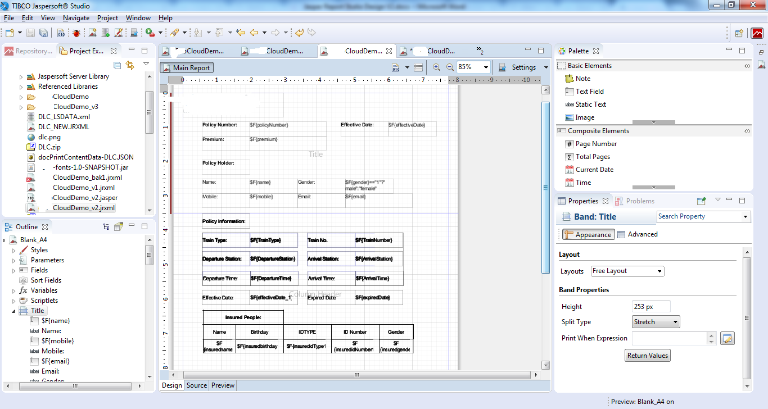The image size is (768, 409).
Task: Select the Image palette element
Action: pos(580,117)
